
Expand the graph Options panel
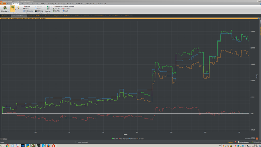(4, 139)
